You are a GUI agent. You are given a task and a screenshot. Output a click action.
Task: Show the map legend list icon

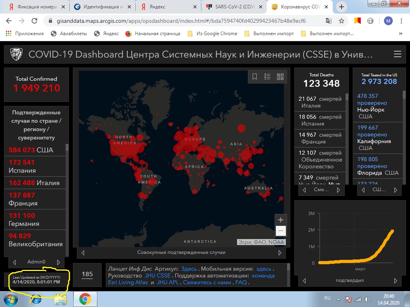point(267,76)
